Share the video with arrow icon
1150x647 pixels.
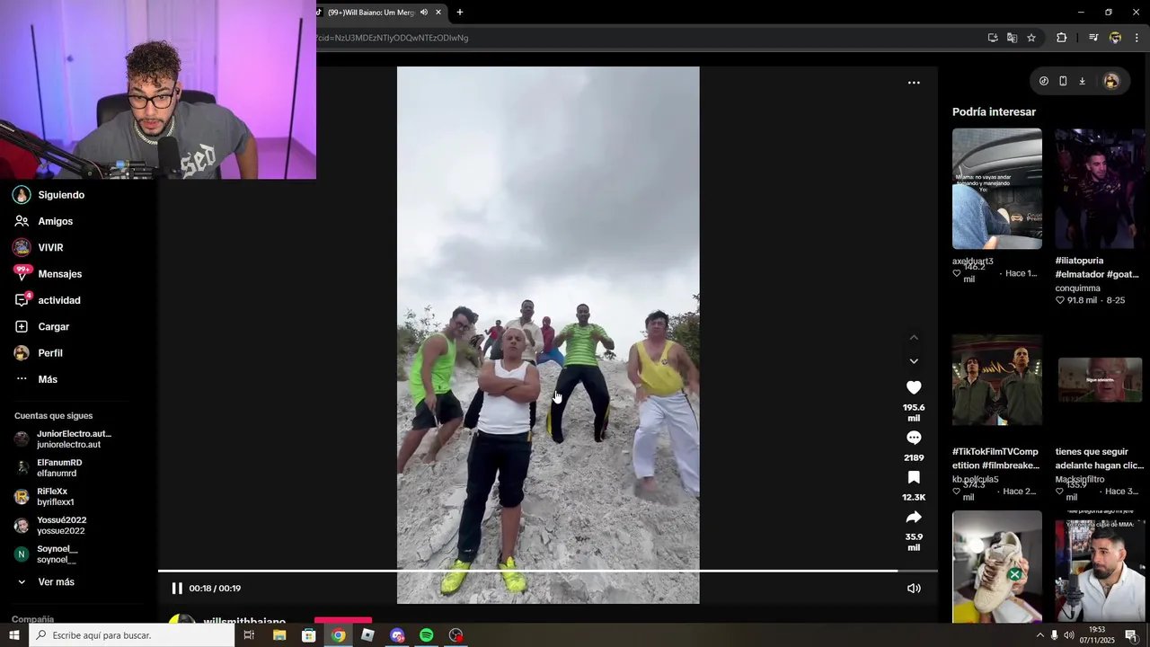(x=914, y=517)
